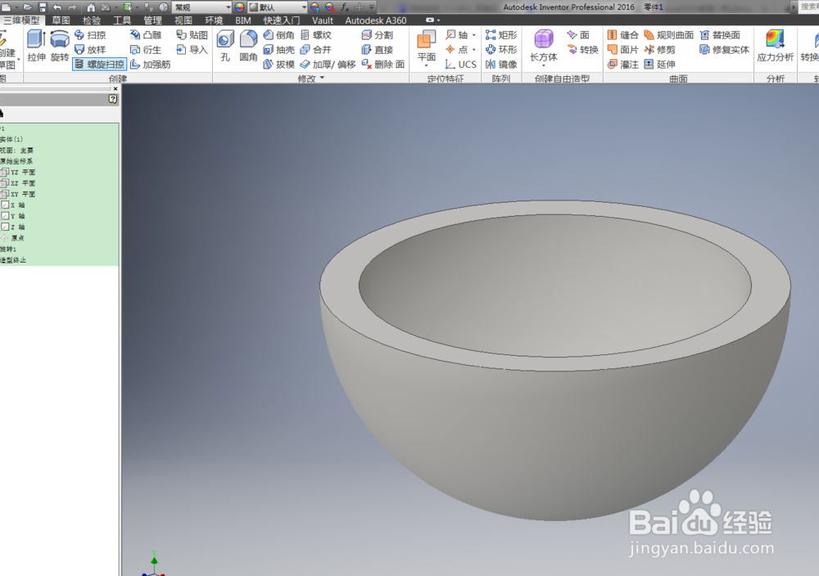Screen dimensions: 819x576
Task: Click the 镜像 mirror tool
Action: click(501, 64)
